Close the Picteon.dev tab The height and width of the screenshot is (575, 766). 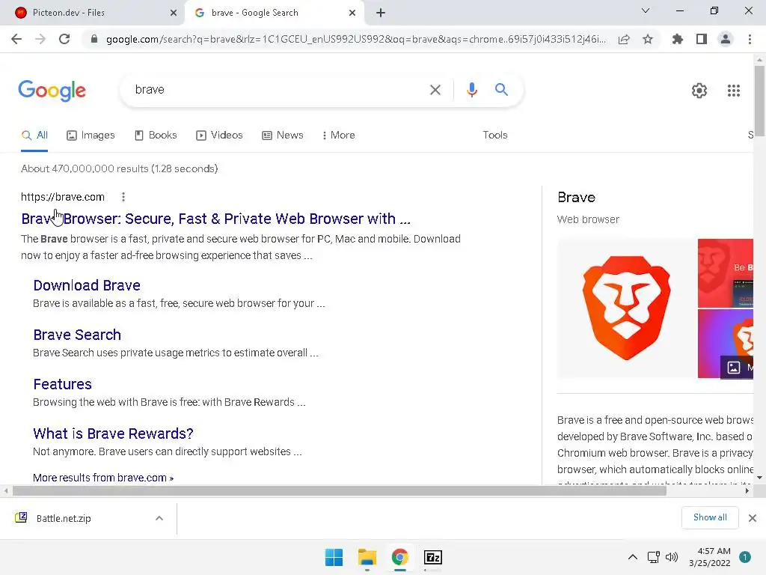(x=174, y=13)
